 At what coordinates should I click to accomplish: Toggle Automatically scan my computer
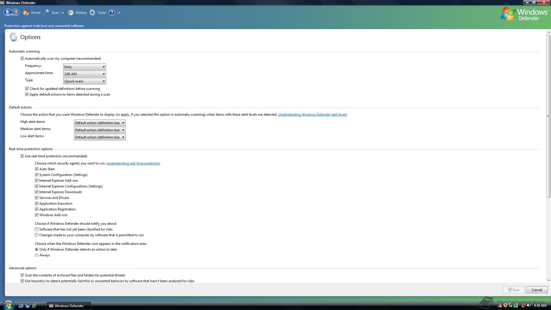coord(22,59)
